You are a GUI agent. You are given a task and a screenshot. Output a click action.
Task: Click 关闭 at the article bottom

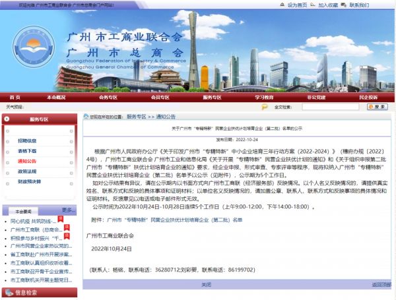click(206, 285)
